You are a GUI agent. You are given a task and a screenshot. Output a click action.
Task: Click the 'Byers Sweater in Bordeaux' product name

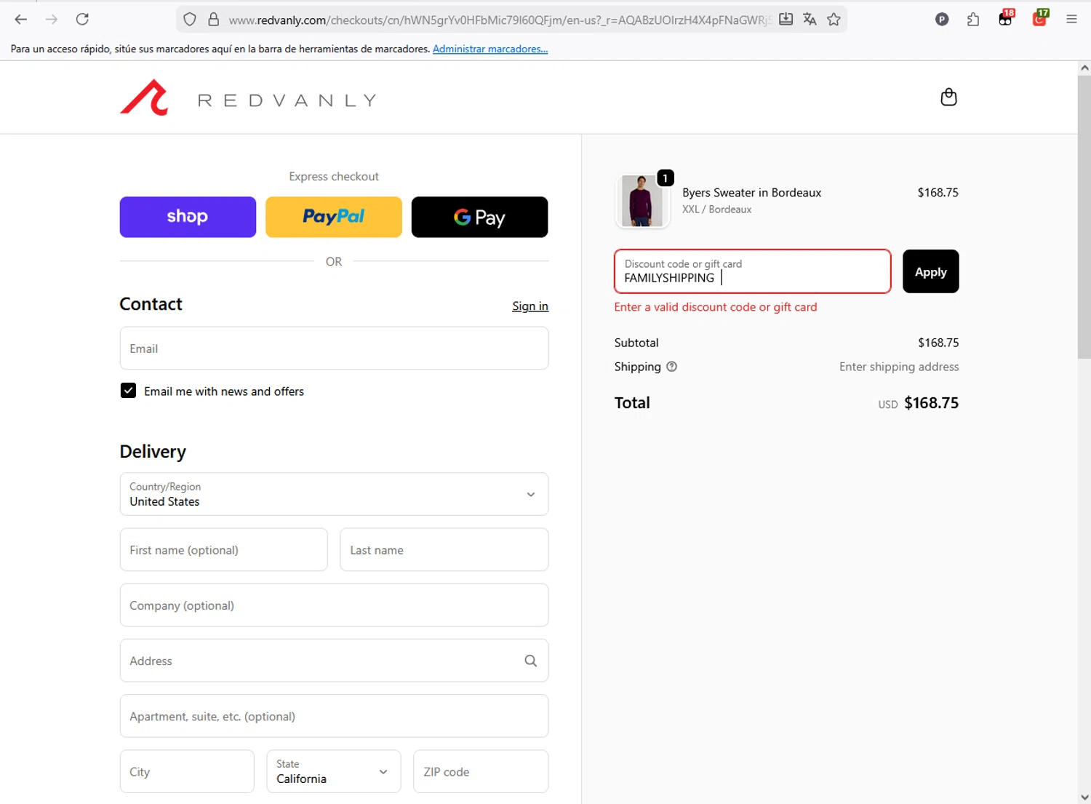[751, 193]
